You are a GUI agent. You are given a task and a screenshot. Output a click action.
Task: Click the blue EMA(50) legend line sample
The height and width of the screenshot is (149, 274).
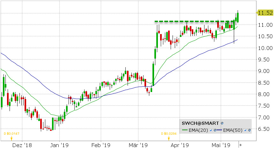(219, 130)
